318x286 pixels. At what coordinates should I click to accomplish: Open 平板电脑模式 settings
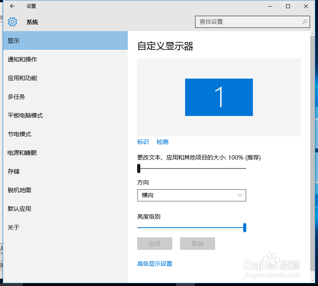coord(65,115)
